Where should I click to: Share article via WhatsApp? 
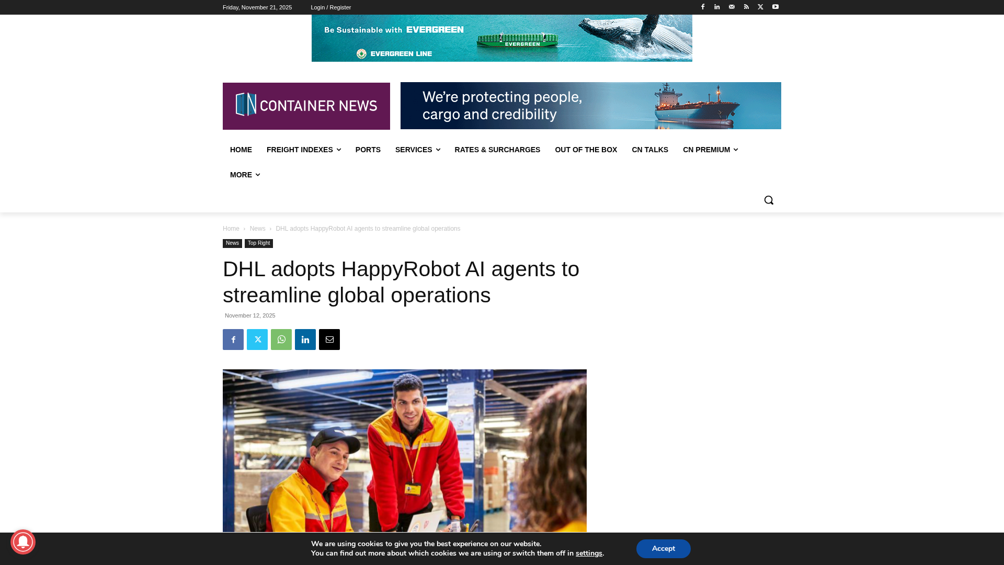click(x=281, y=340)
